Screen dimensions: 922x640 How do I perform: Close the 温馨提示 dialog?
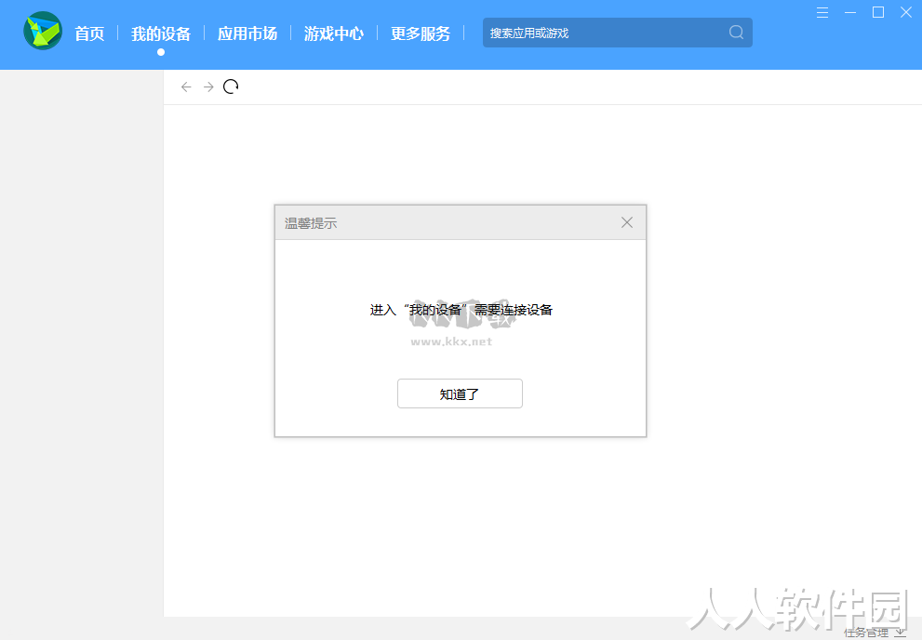tap(627, 222)
